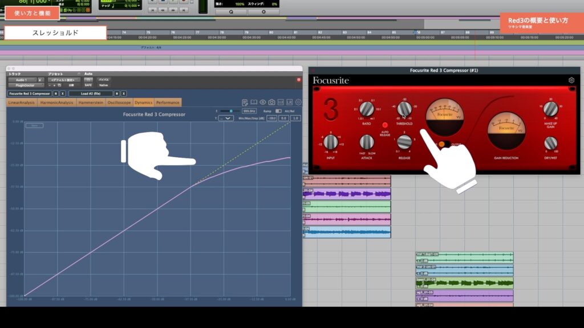Click square button beside Load #2 slot

click(x=116, y=94)
